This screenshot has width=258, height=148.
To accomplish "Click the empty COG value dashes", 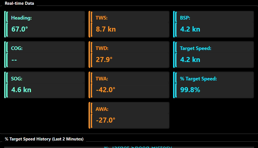I will click(14, 59).
